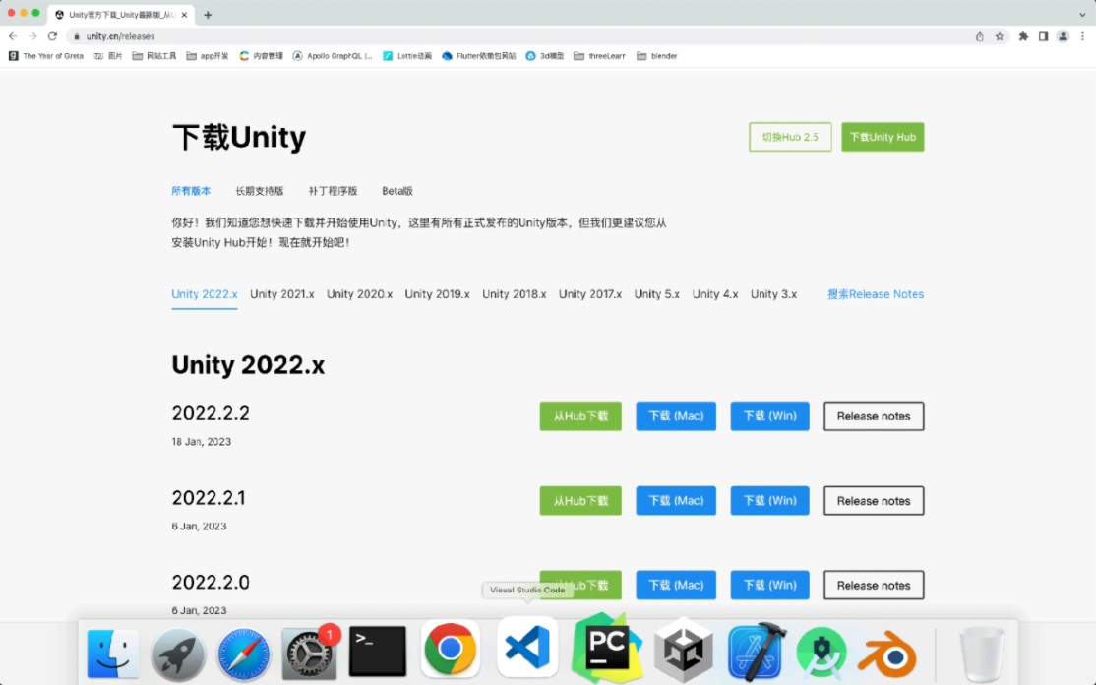The image size is (1096, 685).
Task: Open Release notes for Unity 2022.2.2
Action: [873, 415]
